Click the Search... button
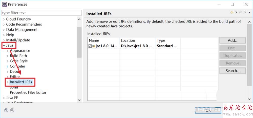 pos(232,71)
